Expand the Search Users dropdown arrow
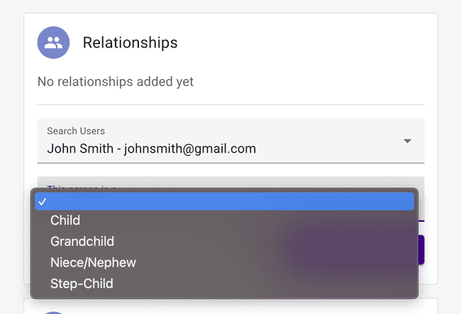This screenshot has height=314, width=461. pyautogui.click(x=407, y=141)
